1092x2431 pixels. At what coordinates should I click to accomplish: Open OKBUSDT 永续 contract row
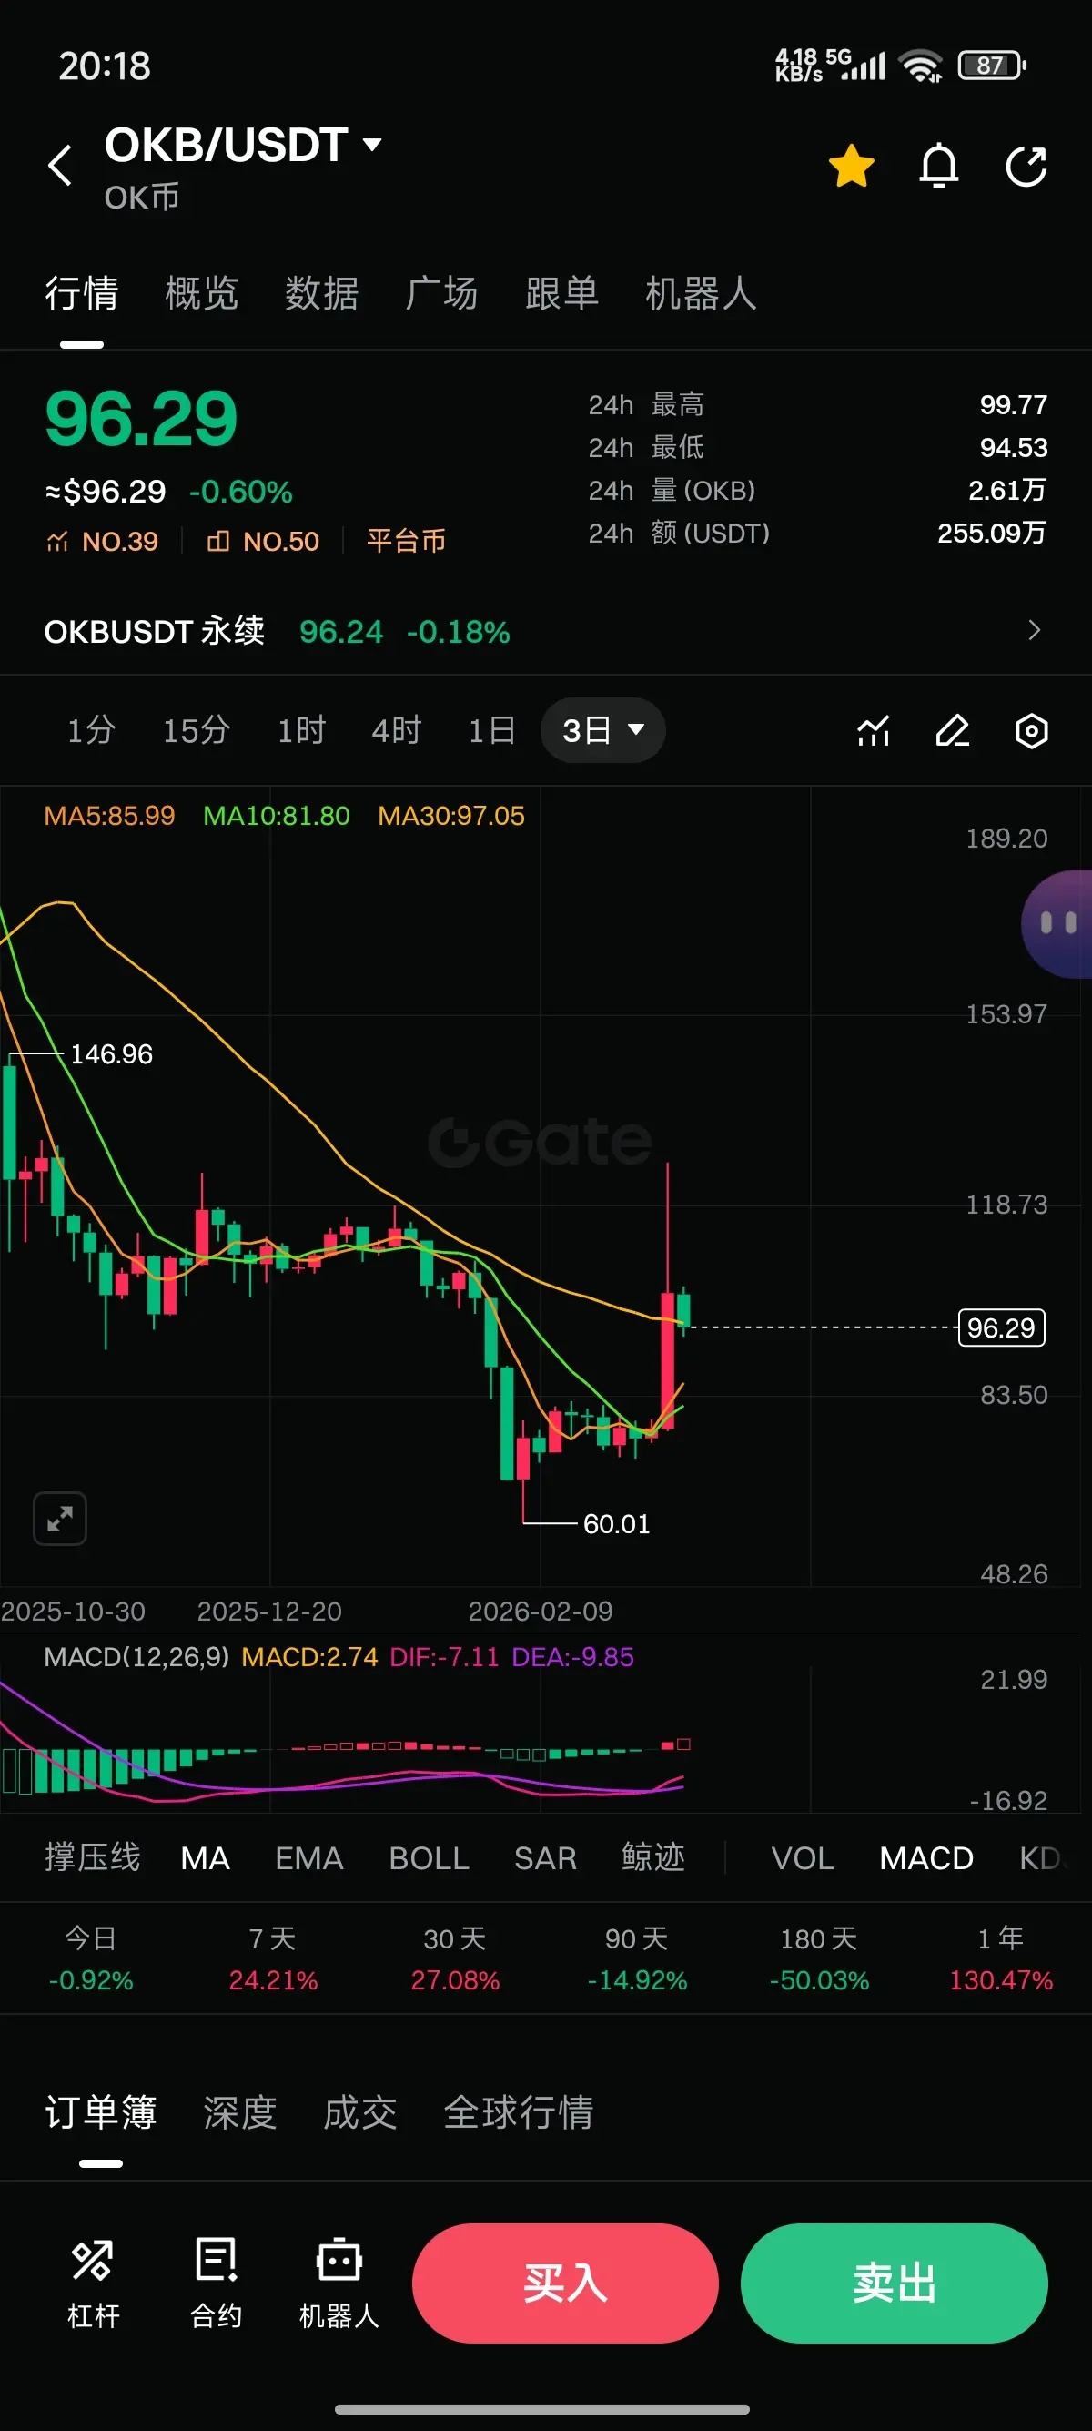pos(546,630)
